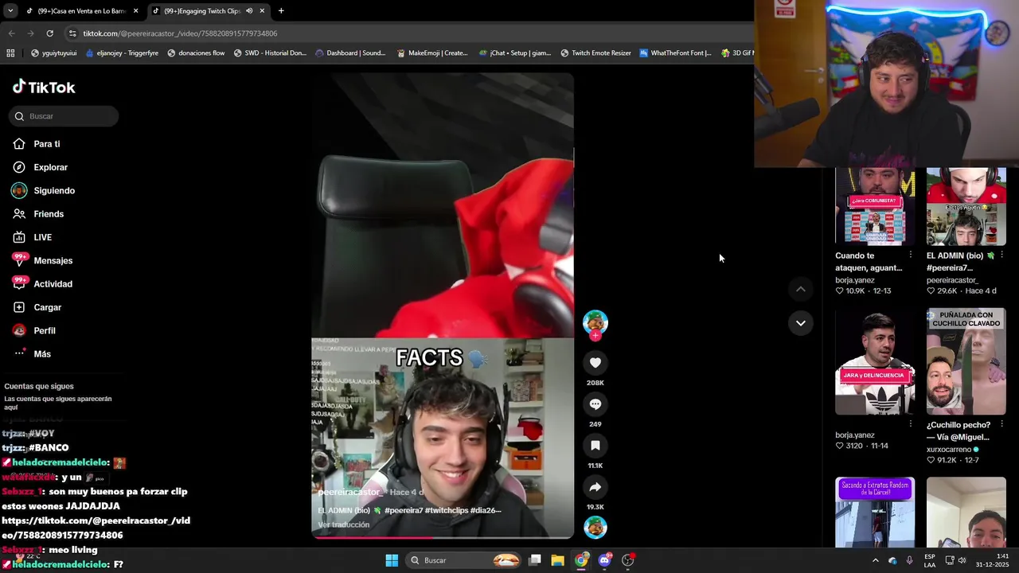Screen dimensions: 1019x573
Task: Click Ver traducción under caption
Action: click(343, 524)
